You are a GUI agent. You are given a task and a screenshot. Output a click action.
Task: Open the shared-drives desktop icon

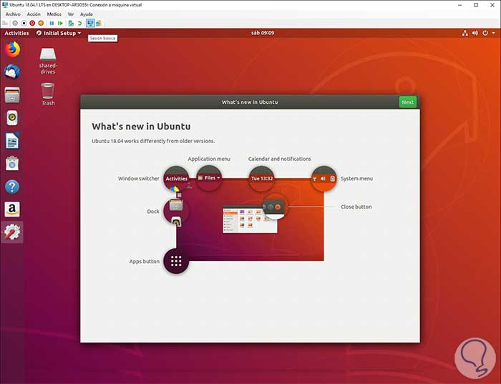[x=48, y=61]
